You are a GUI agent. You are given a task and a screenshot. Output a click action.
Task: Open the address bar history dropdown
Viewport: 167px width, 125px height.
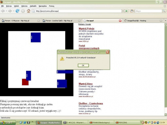pos(123,11)
